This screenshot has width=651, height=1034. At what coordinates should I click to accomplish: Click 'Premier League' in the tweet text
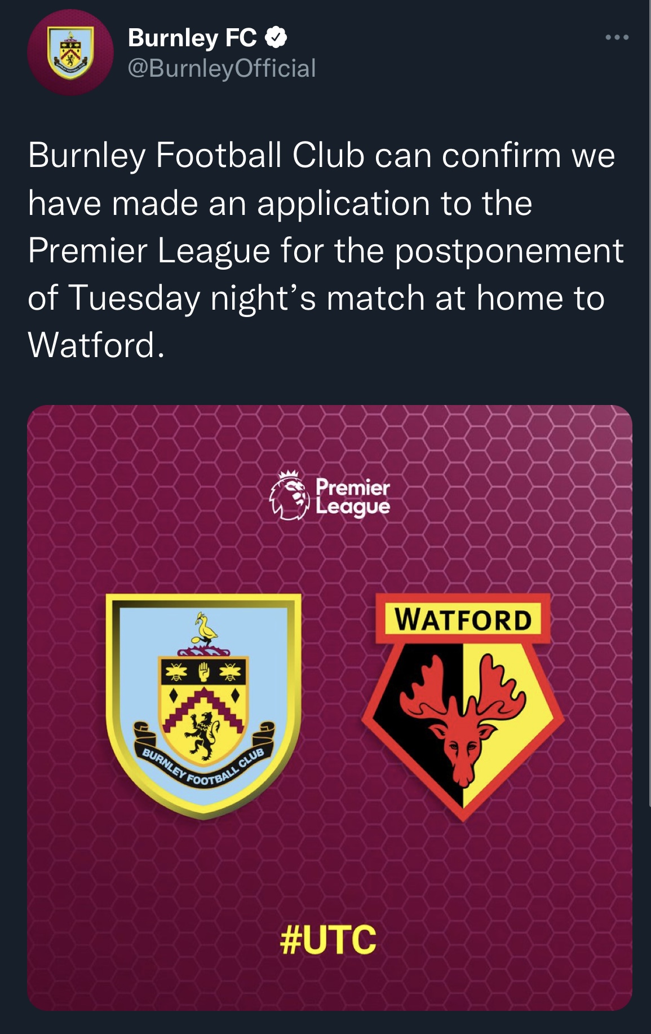[149, 250]
